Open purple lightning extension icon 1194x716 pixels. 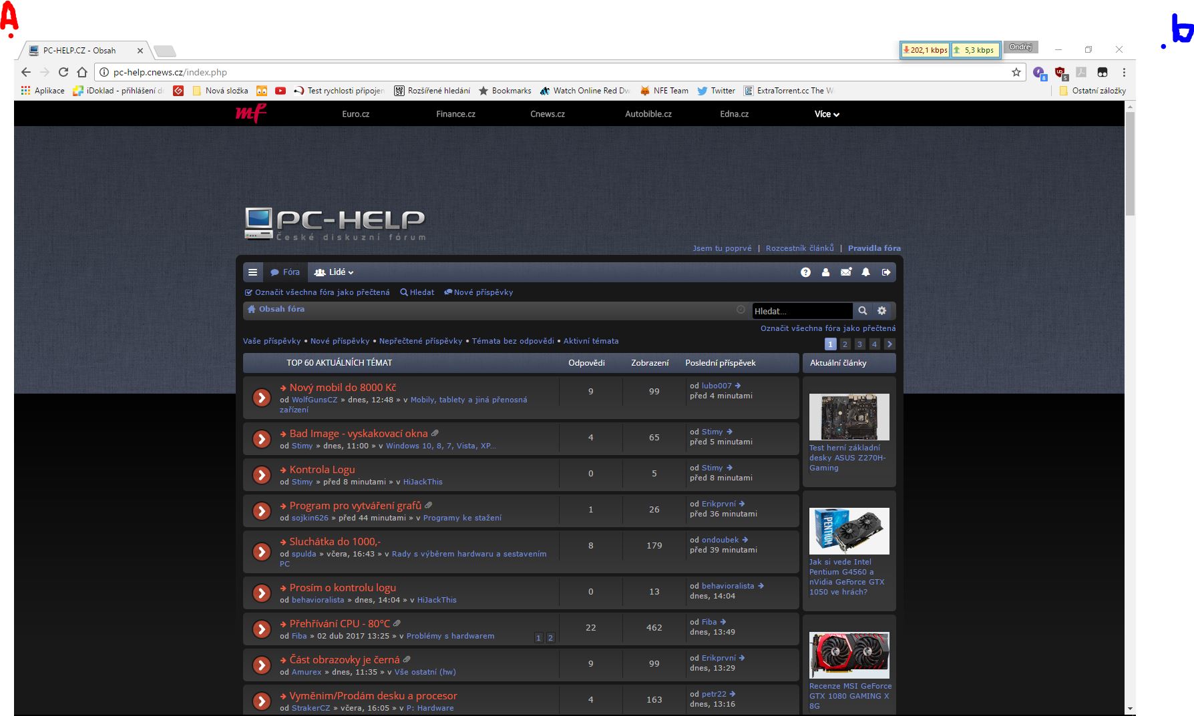coord(1039,72)
